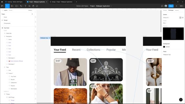Open the Move tool dropdown arrow
The height and width of the screenshot is (104, 185).
(9, 6)
